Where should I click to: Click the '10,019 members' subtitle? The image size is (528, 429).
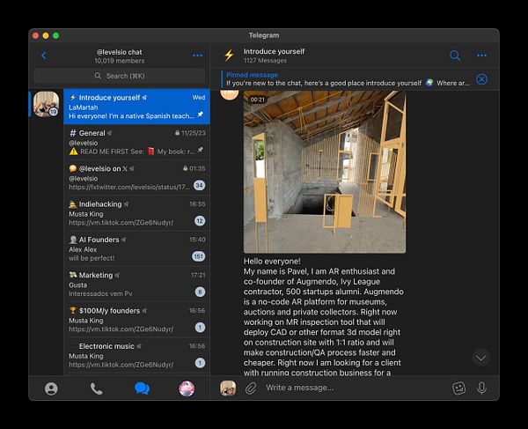click(119, 61)
